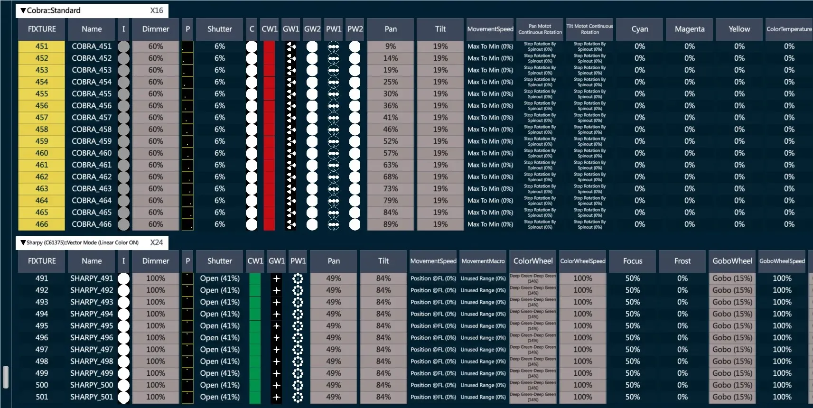
Task: Select the Tilt 19% cell for COBRA_459
Action: [x=440, y=141]
